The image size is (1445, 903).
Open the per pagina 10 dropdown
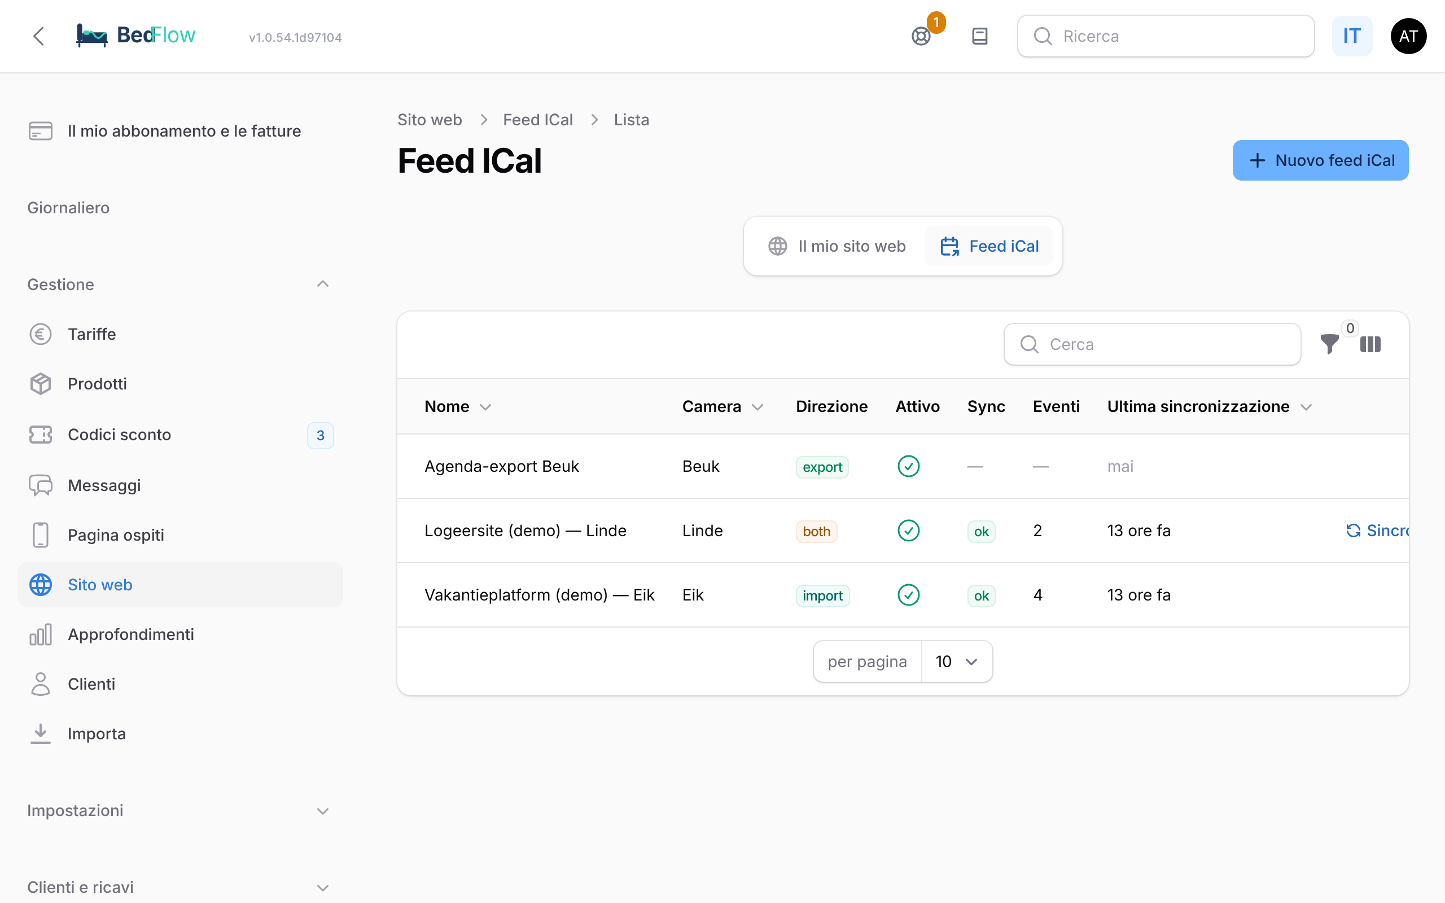coord(957,661)
